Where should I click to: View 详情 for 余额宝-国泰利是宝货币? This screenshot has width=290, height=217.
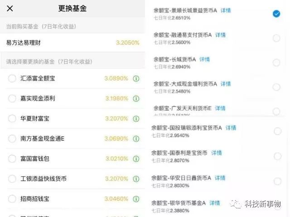click(217, 153)
